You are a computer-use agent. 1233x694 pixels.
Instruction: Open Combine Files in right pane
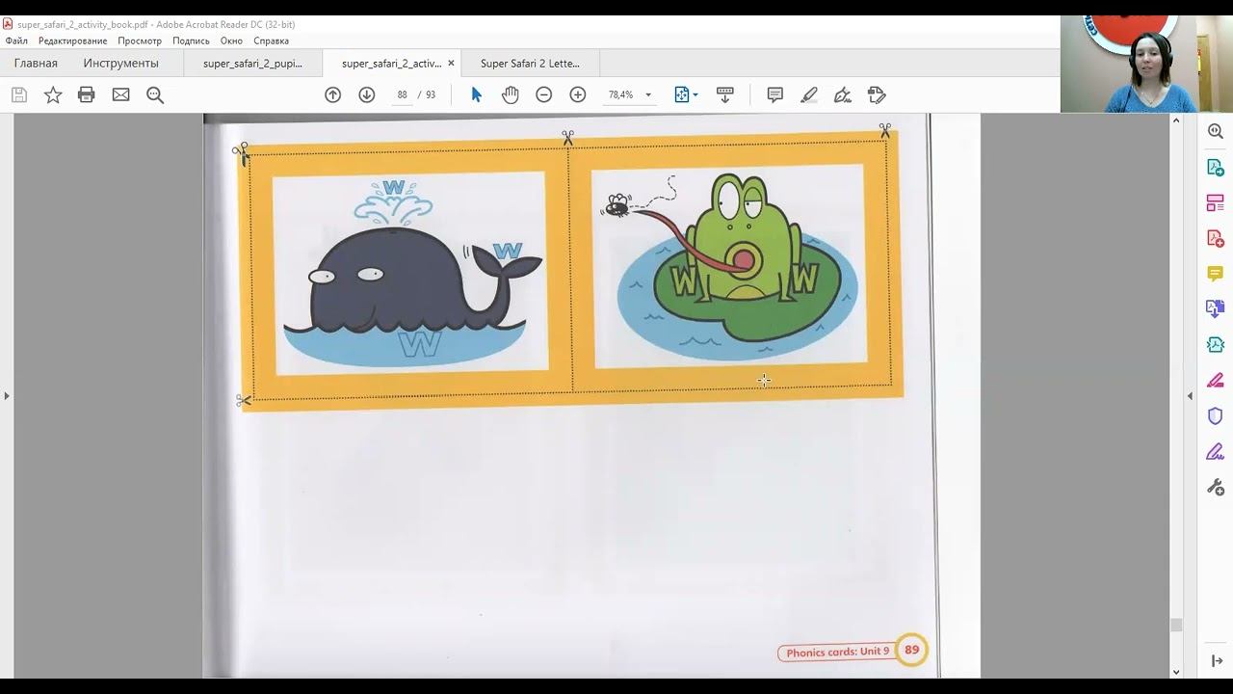(x=1216, y=309)
